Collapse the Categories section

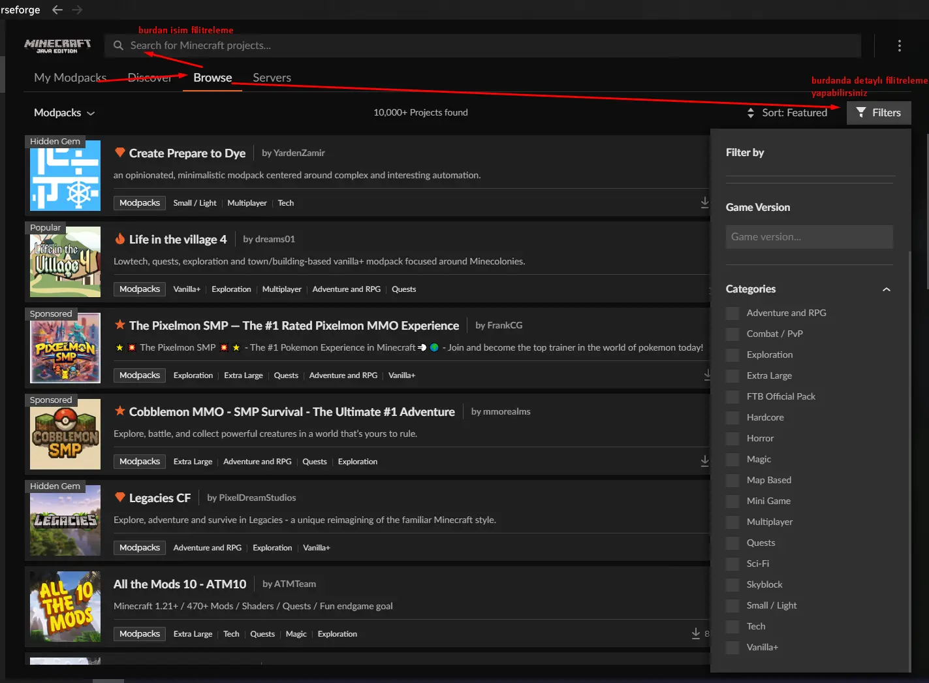887,289
